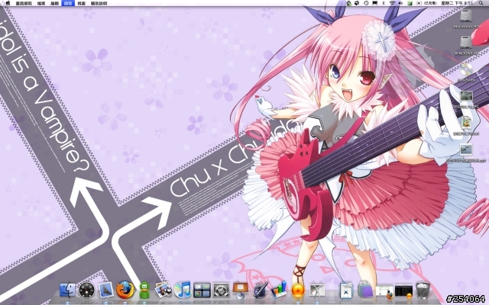The image size is (489, 305).
Task: Click the paw icon in menu bar
Action: click(x=358, y=3)
